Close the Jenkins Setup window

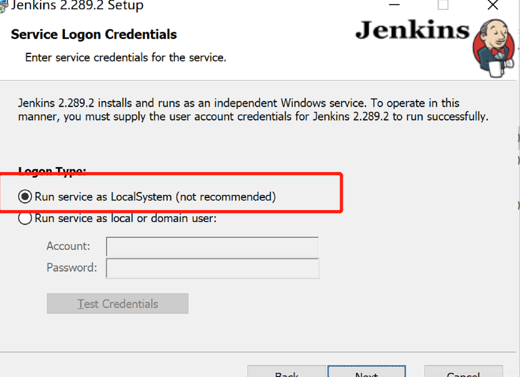pyautogui.click(x=493, y=5)
